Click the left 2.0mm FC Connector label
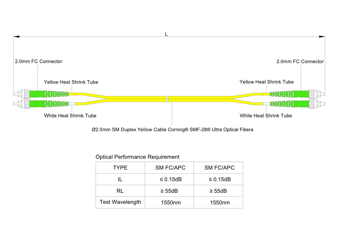 point(39,61)
